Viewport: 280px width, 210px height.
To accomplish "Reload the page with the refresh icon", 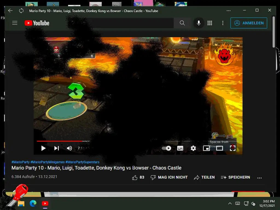I will click(x=21, y=11).
